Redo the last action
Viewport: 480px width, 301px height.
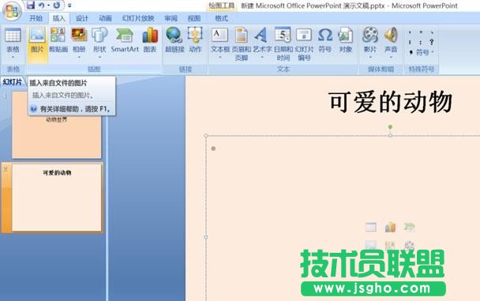57,6
